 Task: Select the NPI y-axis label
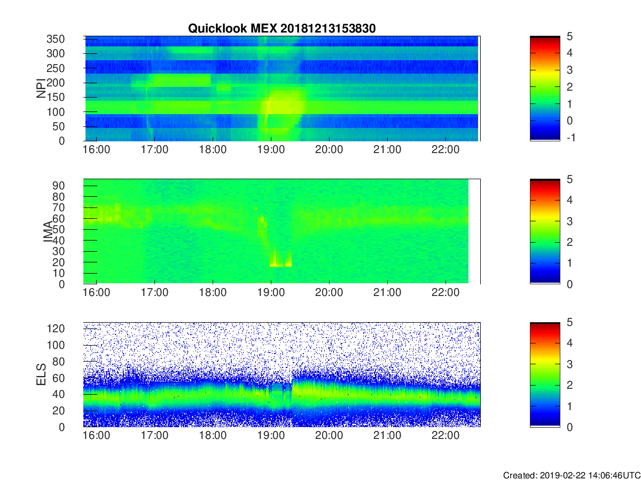(x=42, y=89)
